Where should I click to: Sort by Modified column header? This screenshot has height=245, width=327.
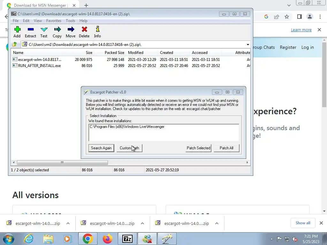click(142, 53)
